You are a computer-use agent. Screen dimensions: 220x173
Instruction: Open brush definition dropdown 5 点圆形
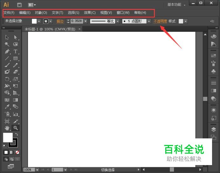point(149,21)
